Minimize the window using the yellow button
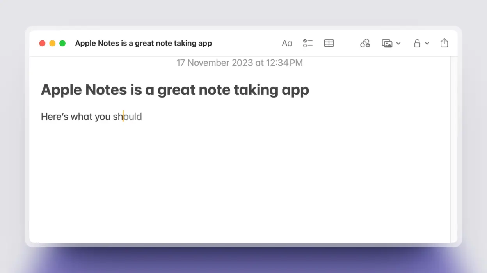Screen dimensions: 487x273 [x=52, y=43]
